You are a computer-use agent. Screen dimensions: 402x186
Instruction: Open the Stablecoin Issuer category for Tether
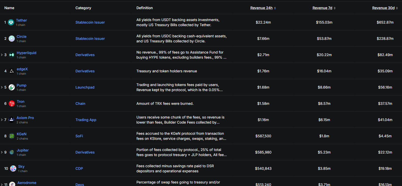(90, 22)
